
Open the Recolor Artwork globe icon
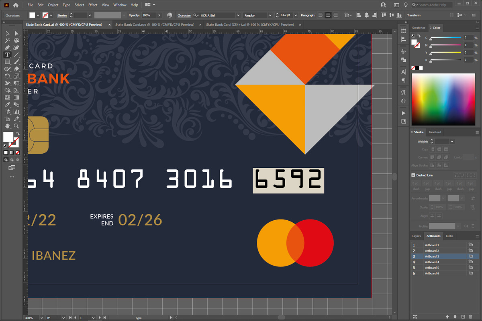click(x=170, y=15)
